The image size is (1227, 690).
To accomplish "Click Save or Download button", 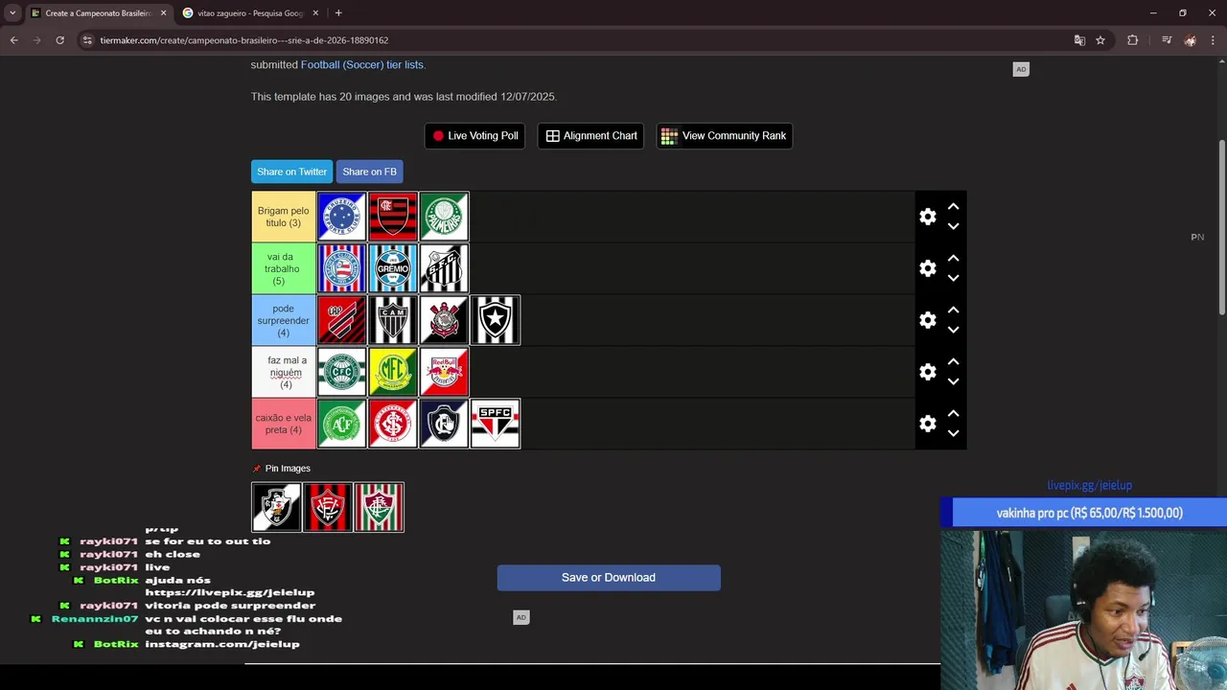I will [609, 578].
